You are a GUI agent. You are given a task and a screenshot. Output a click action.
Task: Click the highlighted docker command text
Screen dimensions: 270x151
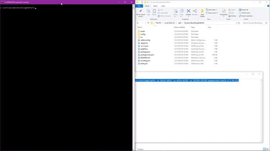pos(187,80)
